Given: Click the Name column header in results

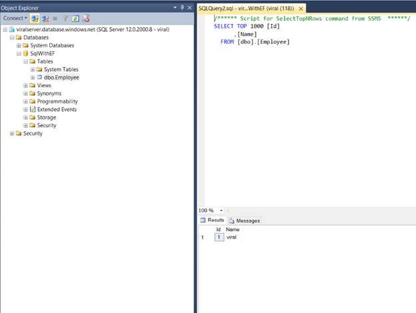Looking at the screenshot, I should [x=233, y=230].
